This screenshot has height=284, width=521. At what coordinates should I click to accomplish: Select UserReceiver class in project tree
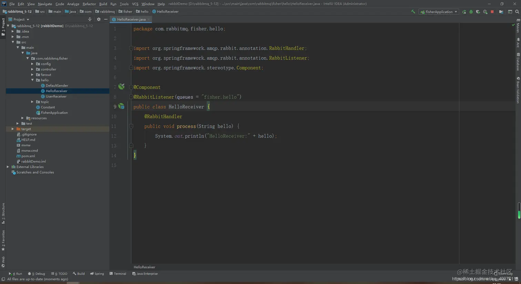[x=56, y=96]
